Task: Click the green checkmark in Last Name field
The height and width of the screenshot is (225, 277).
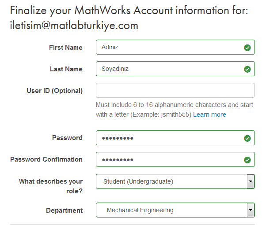Action: coord(247,69)
